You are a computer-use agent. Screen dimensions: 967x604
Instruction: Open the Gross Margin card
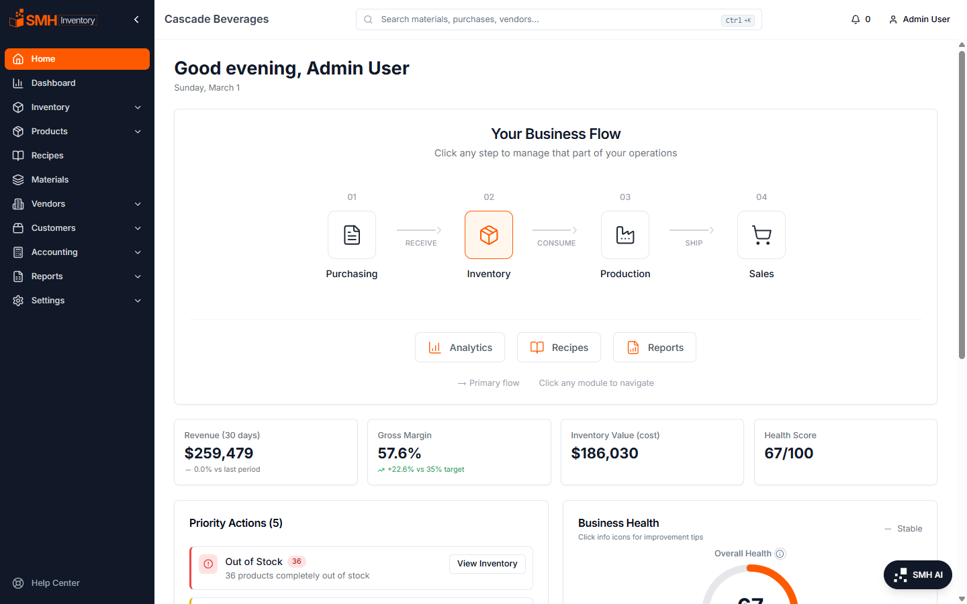[459, 452]
